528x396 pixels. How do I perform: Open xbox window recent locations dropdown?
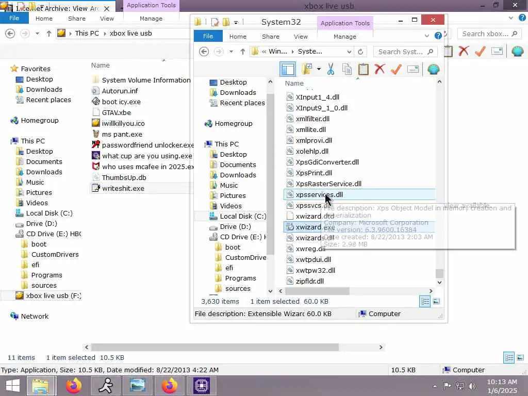pyautogui.click(x=37, y=34)
